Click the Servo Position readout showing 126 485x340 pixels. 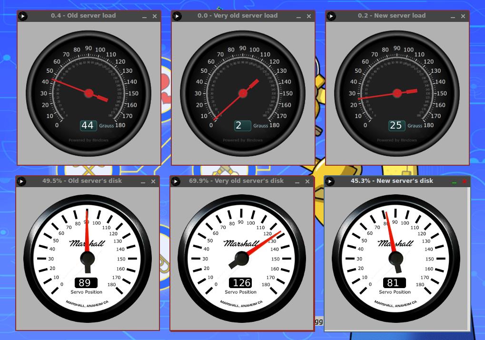(x=242, y=283)
